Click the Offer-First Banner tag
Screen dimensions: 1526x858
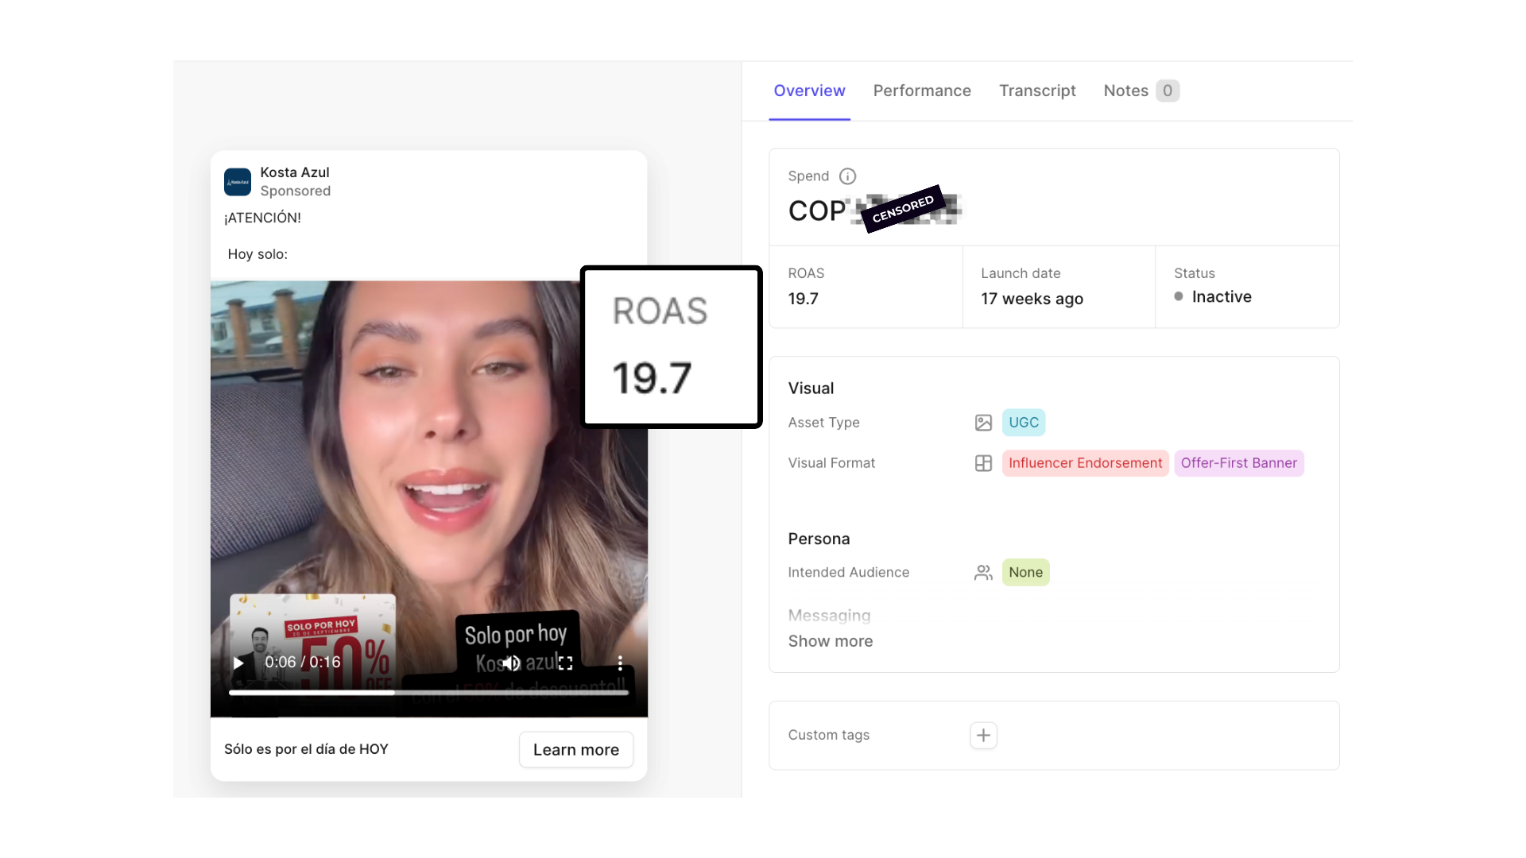pos(1238,463)
